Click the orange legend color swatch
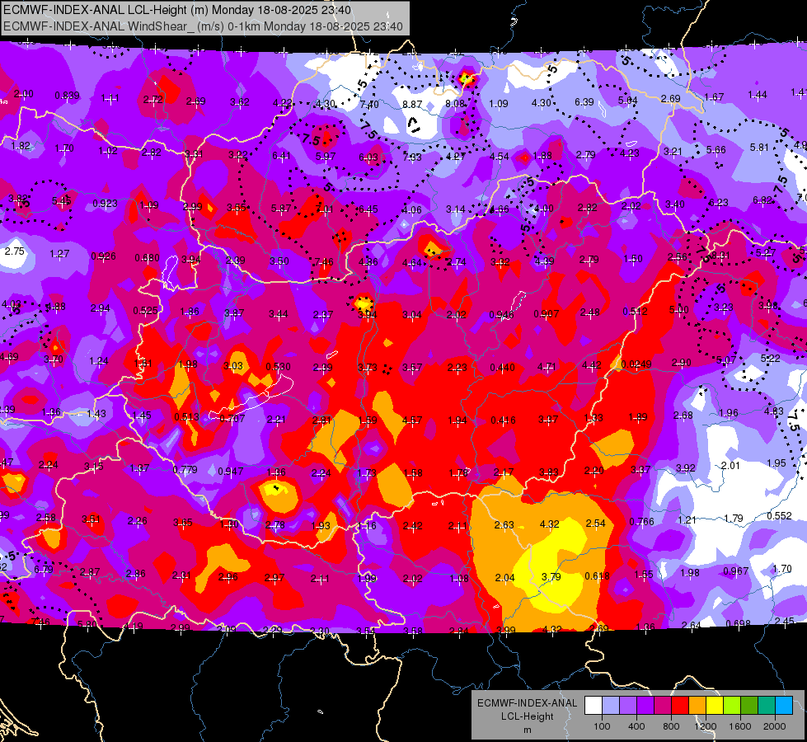This screenshot has width=807, height=742. tap(697, 706)
